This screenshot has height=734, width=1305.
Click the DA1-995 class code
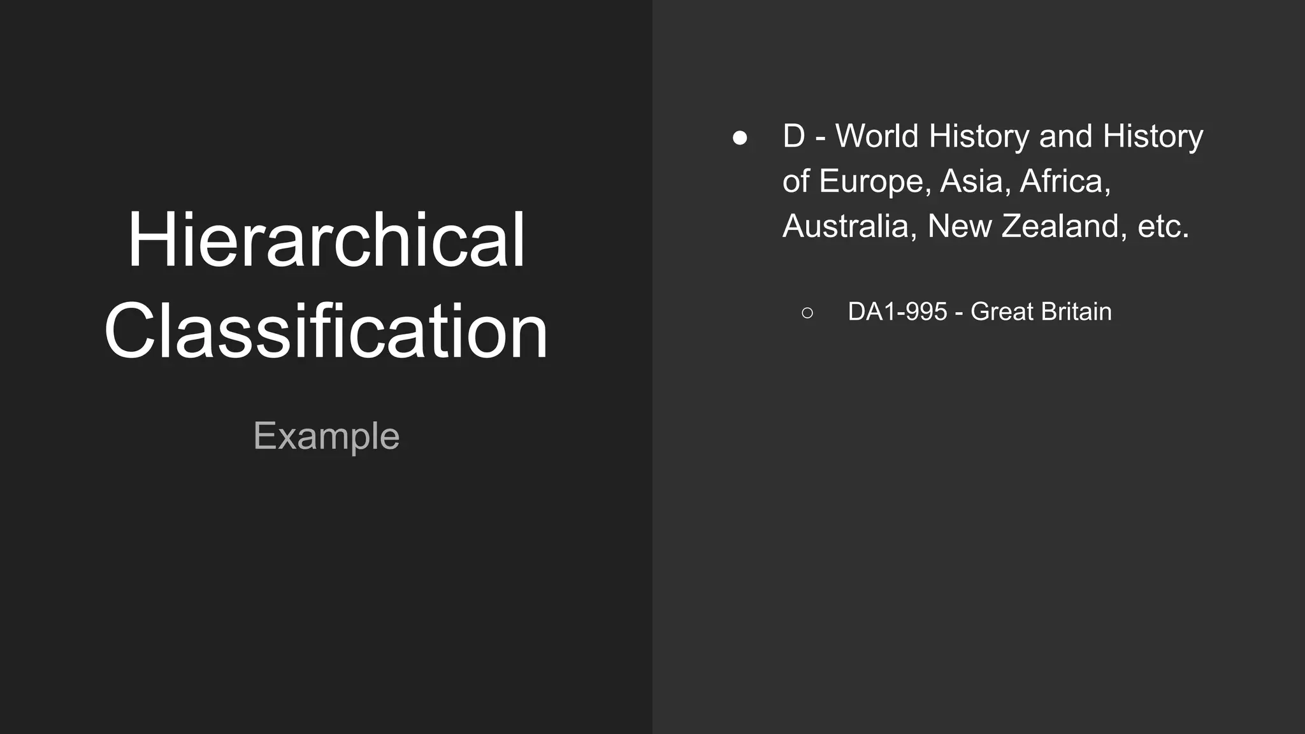(x=897, y=312)
